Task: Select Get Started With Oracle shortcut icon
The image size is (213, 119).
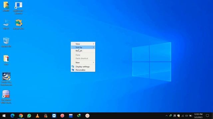Action: click(6, 97)
